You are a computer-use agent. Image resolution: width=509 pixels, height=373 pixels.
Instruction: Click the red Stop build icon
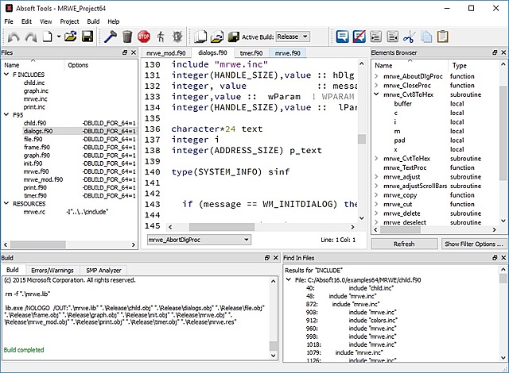click(x=144, y=37)
